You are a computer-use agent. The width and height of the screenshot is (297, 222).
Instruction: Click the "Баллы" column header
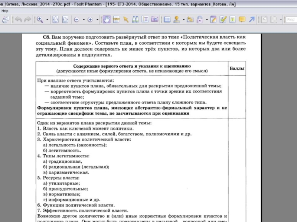(x=237, y=68)
